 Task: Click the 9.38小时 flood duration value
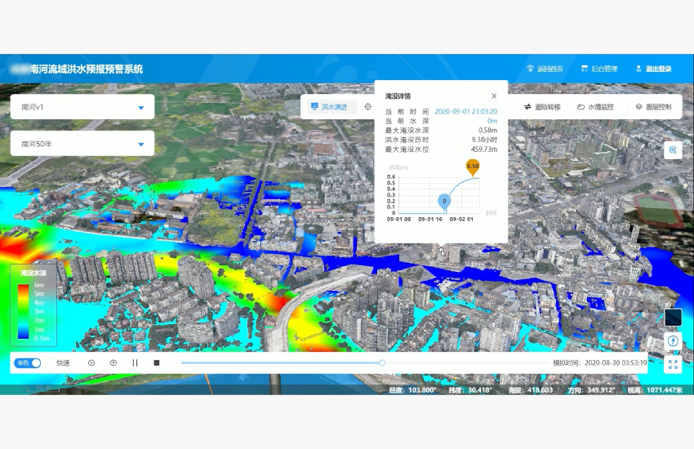pyautogui.click(x=484, y=140)
